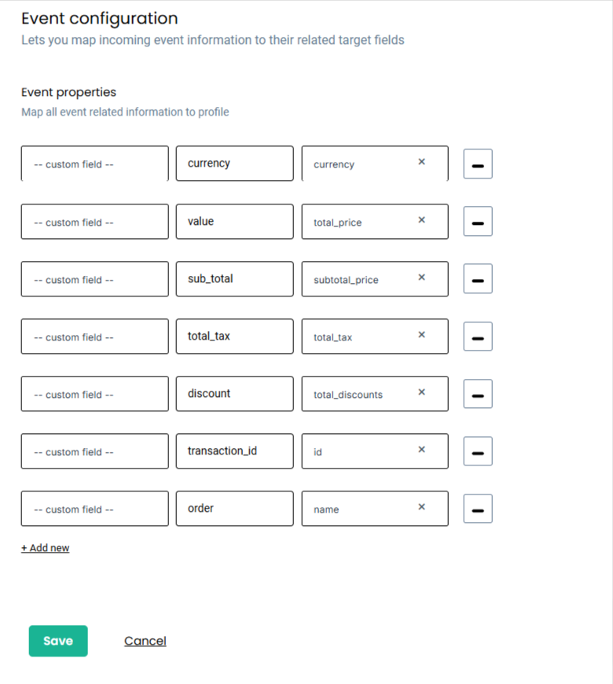Remove the order mapping row
This screenshot has height=684, width=613.
pos(477,508)
